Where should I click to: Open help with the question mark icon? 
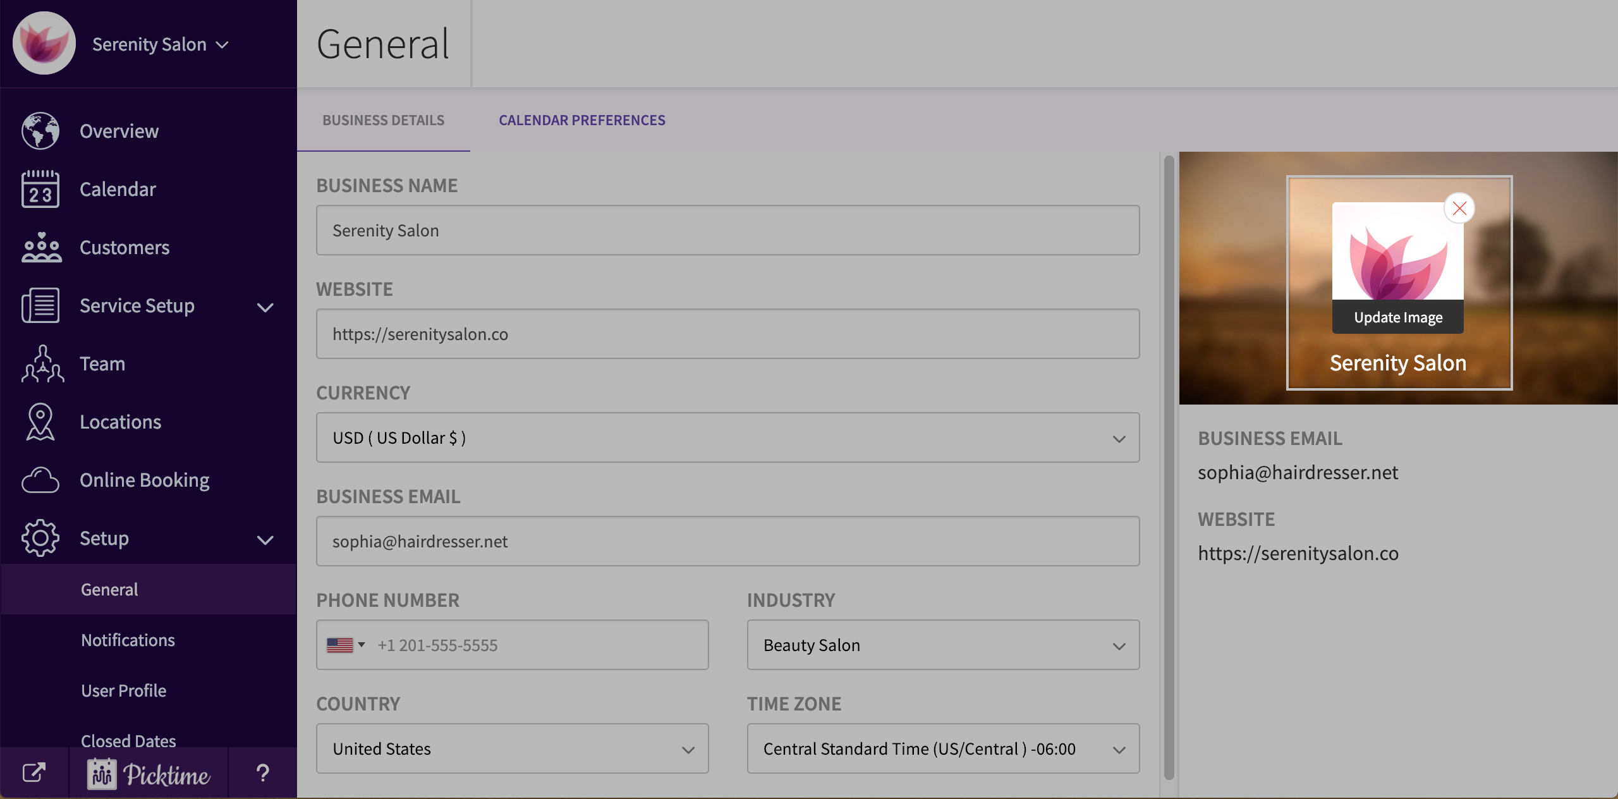point(262,772)
